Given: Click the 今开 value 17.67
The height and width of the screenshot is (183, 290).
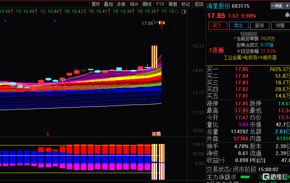Looking at the screenshot, I should [241, 118].
